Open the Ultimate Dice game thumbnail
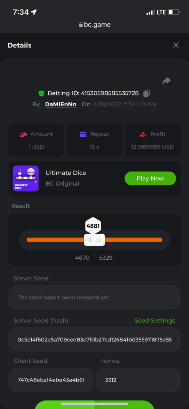This screenshot has height=409, width=189. (x=26, y=178)
